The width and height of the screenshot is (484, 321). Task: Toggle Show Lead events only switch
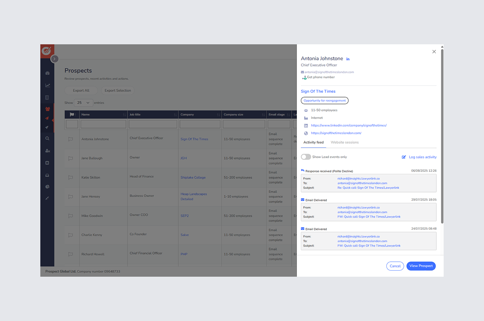[306, 157]
